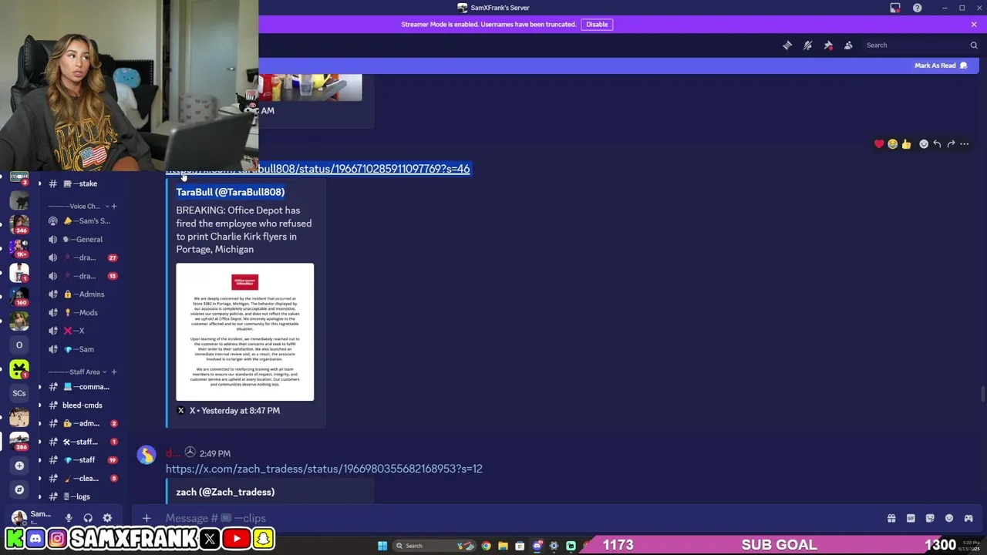Image resolution: width=987 pixels, height=555 pixels.
Task: React with the laughing-crying emoji
Action: (x=892, y=144)
